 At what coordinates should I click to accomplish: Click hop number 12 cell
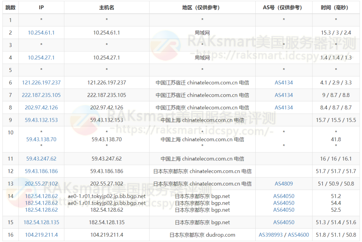(10, 171)
